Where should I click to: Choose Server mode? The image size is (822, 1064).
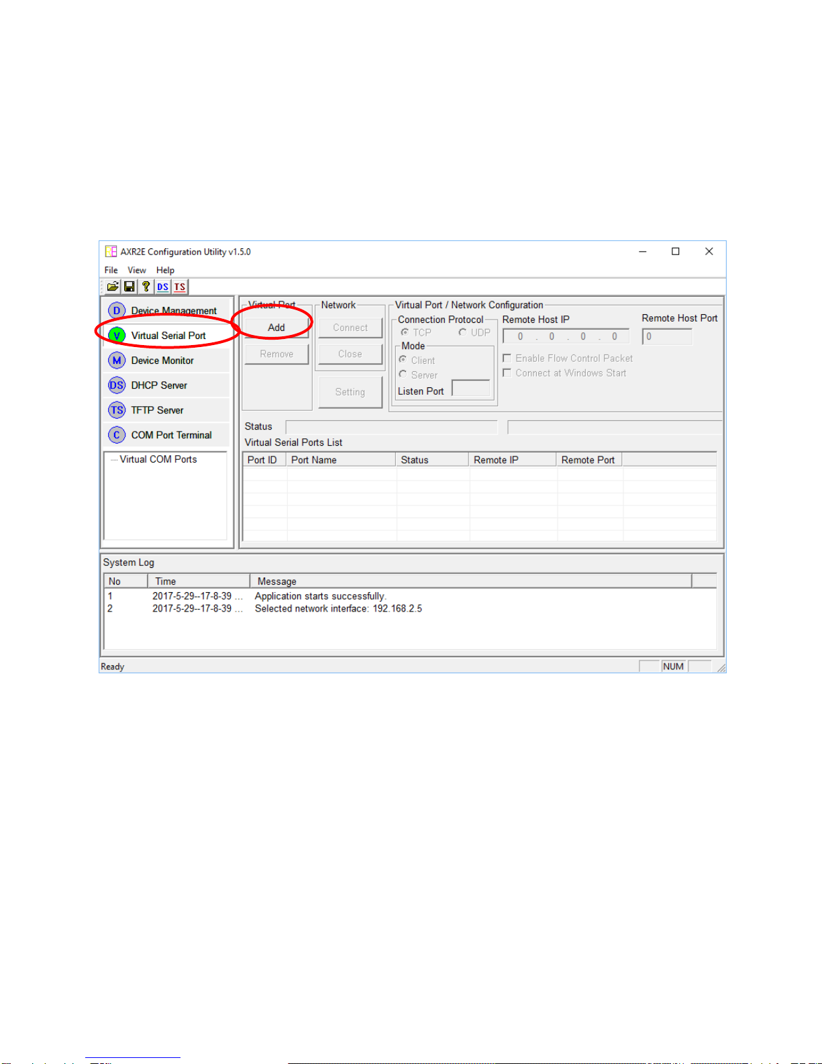(x=418, y=375)
